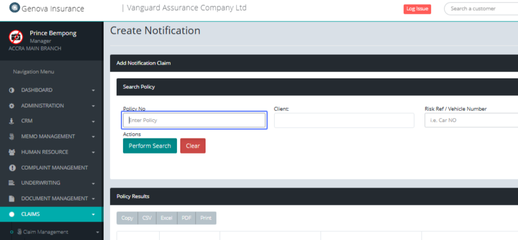The height and width of the screenshot is (240, 518).
Task: Click the Genova Insurance logo icon
Action: coord(15,8)
